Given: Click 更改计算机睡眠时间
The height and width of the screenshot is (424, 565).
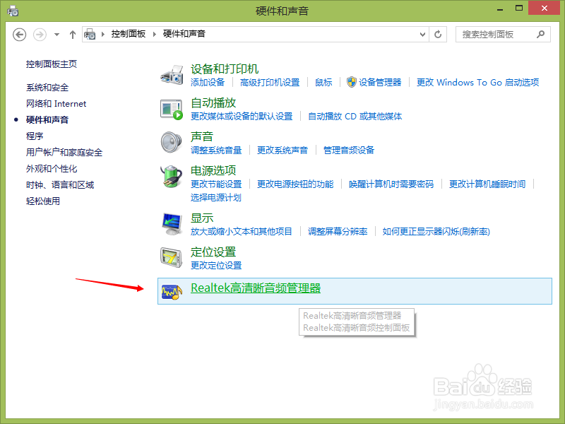Looking at the screenshot, I should pyautogui.click(x=487, y=184).
